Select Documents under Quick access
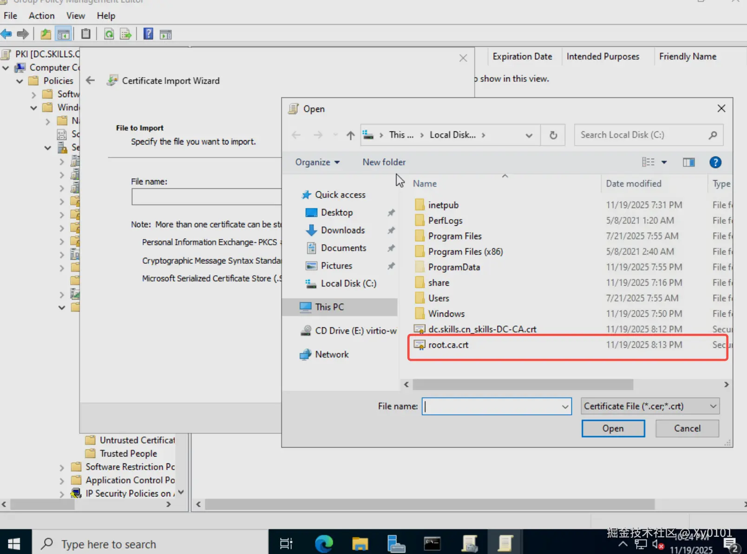The width and height of the screenshot is (747, 554). [x=343, y=248]
